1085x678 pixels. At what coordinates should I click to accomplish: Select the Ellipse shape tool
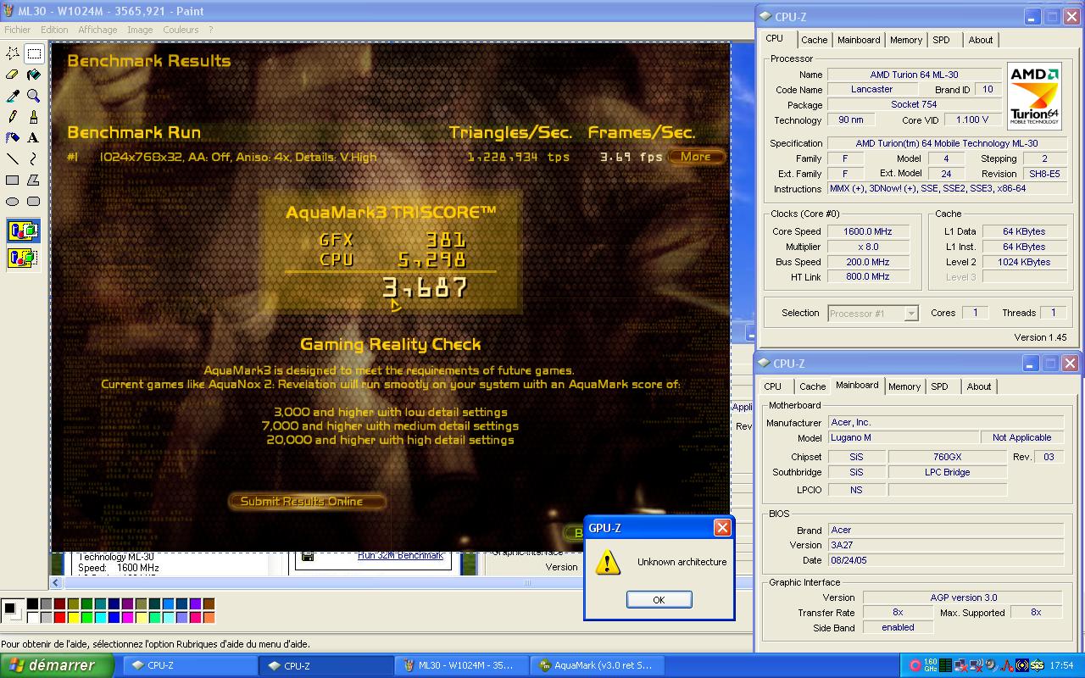[13, 201]
